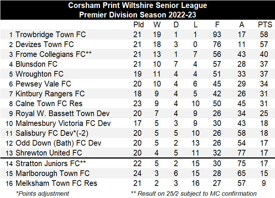The image size is (275, 198).
Task: Click the Salisbury FC Dev*(-2) entry
Action: coord(52,133)
